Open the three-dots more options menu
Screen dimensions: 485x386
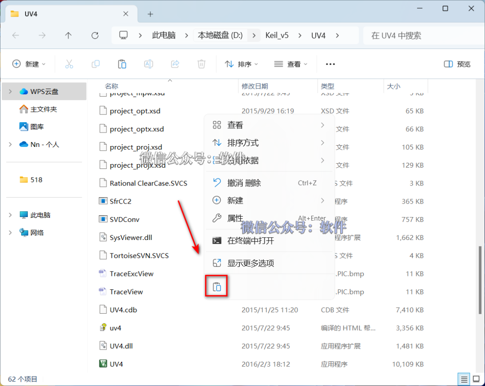tap(331, 64)
